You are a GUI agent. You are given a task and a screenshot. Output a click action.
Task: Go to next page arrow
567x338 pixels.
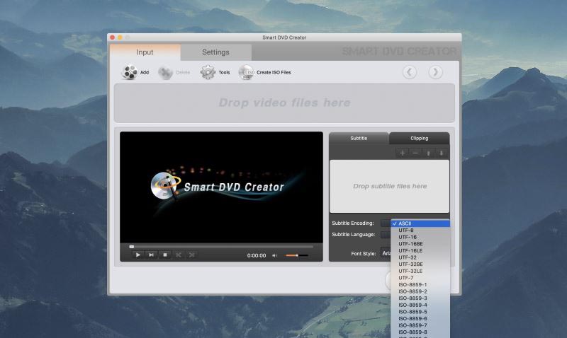coord(435,72)
